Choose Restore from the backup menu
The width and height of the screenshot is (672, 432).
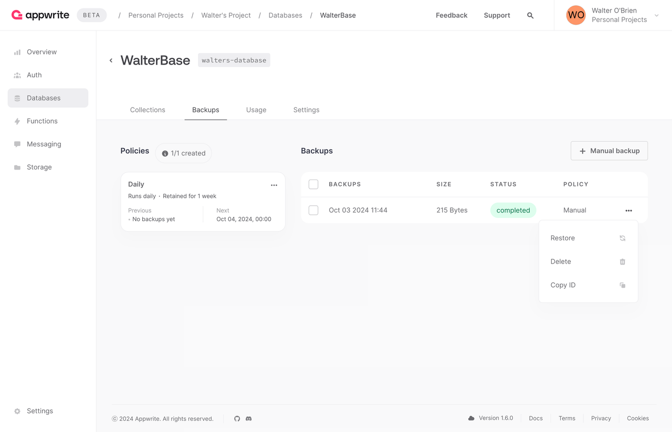[x=589, y=238]
